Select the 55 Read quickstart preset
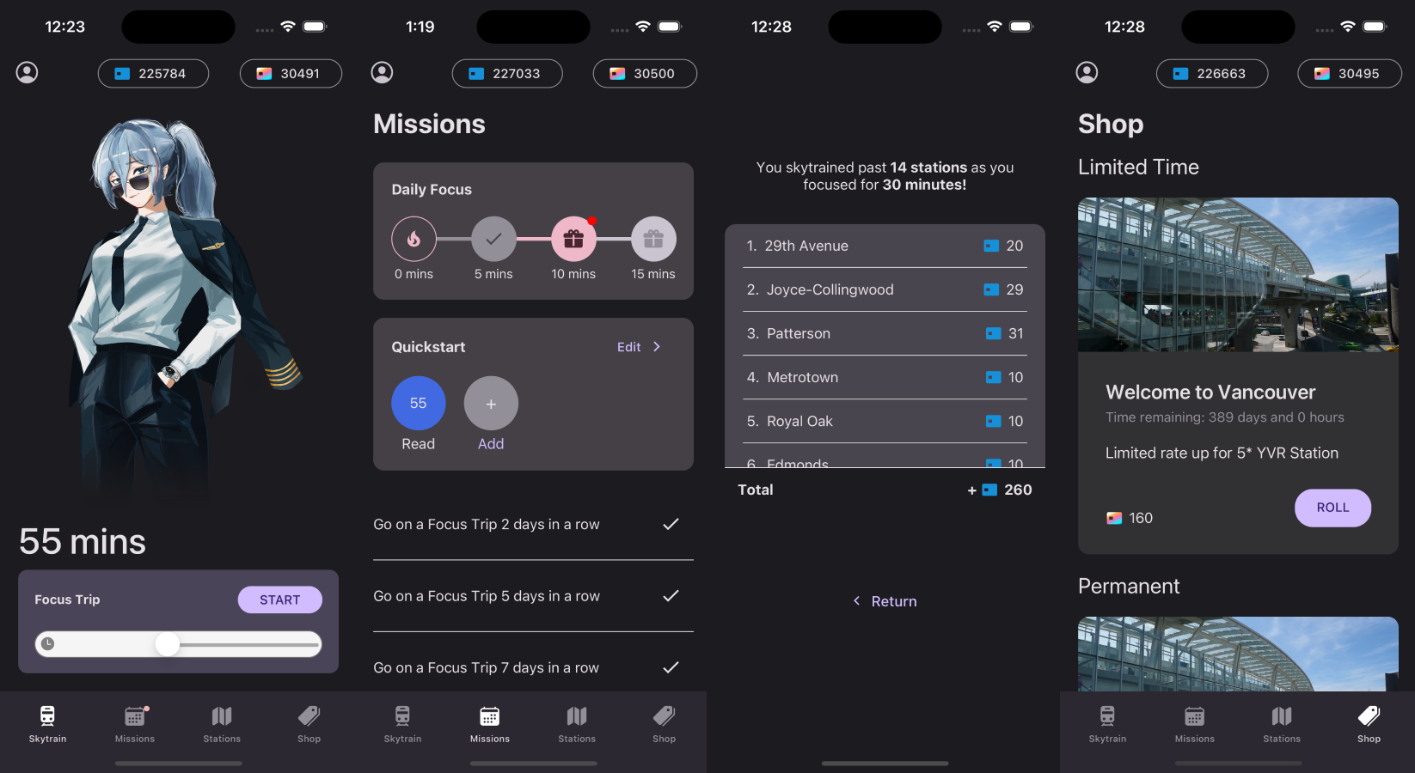This screenshot has width=1415, height=773. pyautogui.click(x=418, y=403)
